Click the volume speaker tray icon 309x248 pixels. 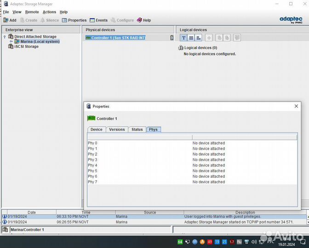tap(254, 242)
